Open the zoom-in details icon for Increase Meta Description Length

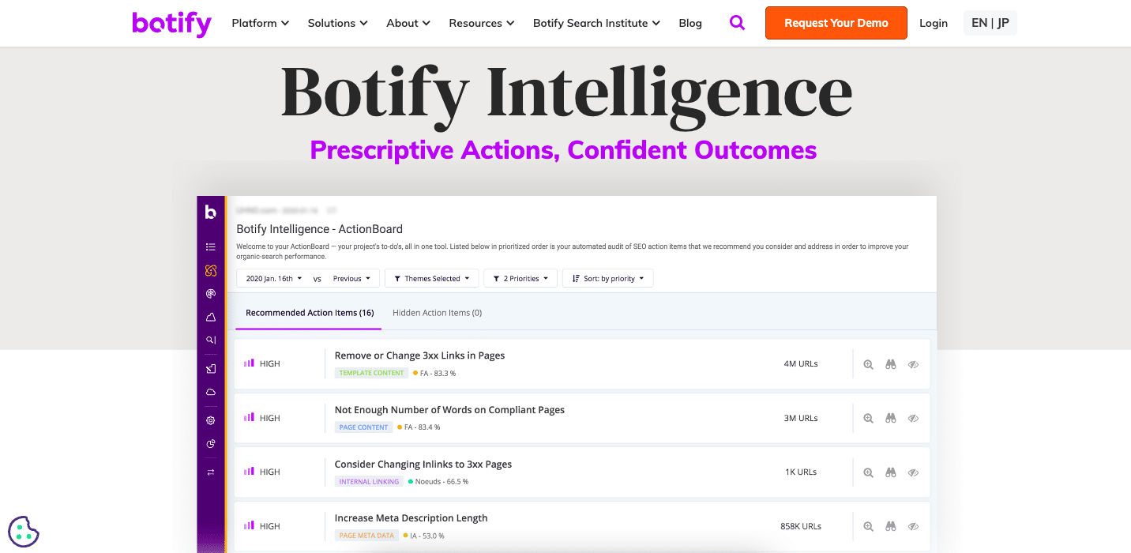pyautogui.click(x=868, y=526)
